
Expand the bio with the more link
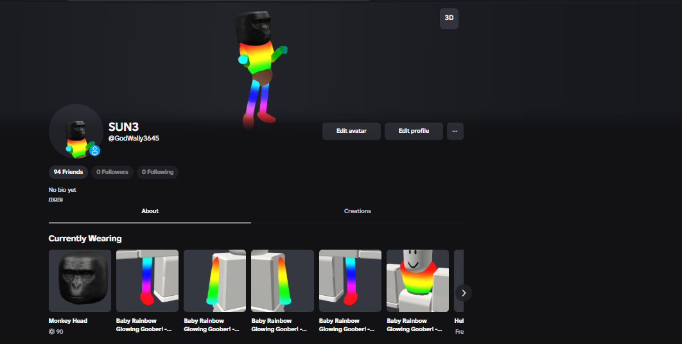(56, 199)
